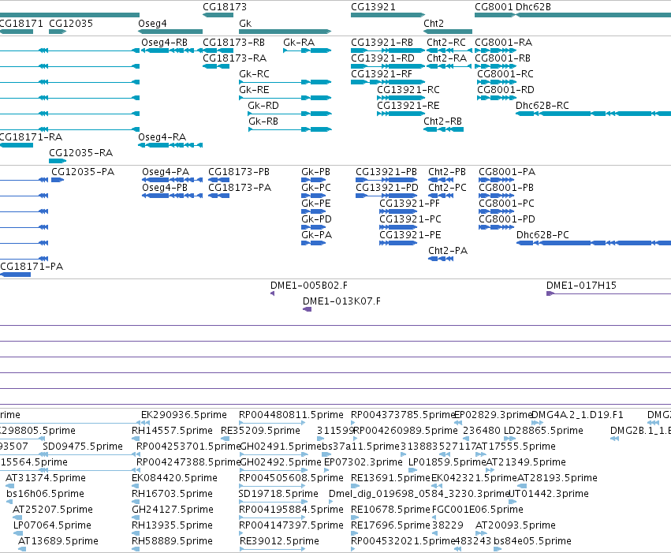Click protein Oseg4-PA
The width and height of the screenshot is (671, 553).
(x=166, y=172)
